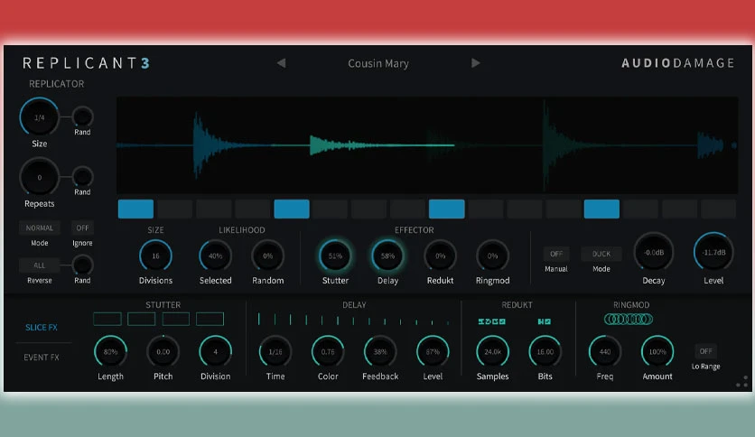
Task: Click the Decay knob
Action: (654, 252)
